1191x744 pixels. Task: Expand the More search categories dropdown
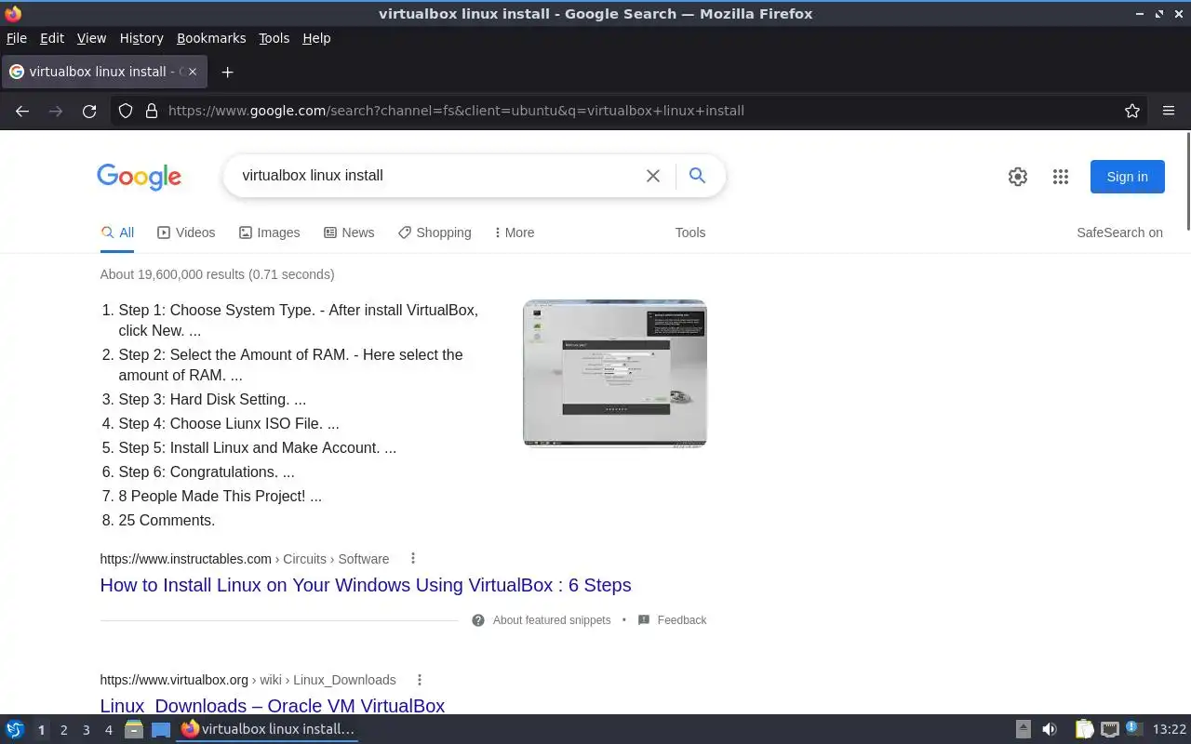pos(514,232)
